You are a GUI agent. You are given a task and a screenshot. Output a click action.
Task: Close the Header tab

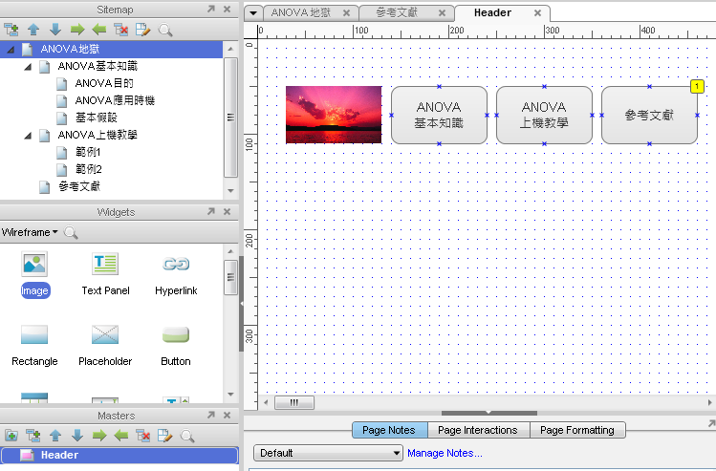(x=538, y=12)
